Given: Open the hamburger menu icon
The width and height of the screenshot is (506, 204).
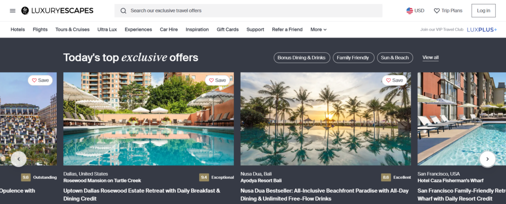Looking at the screenshot, I should tap(12, 11).
